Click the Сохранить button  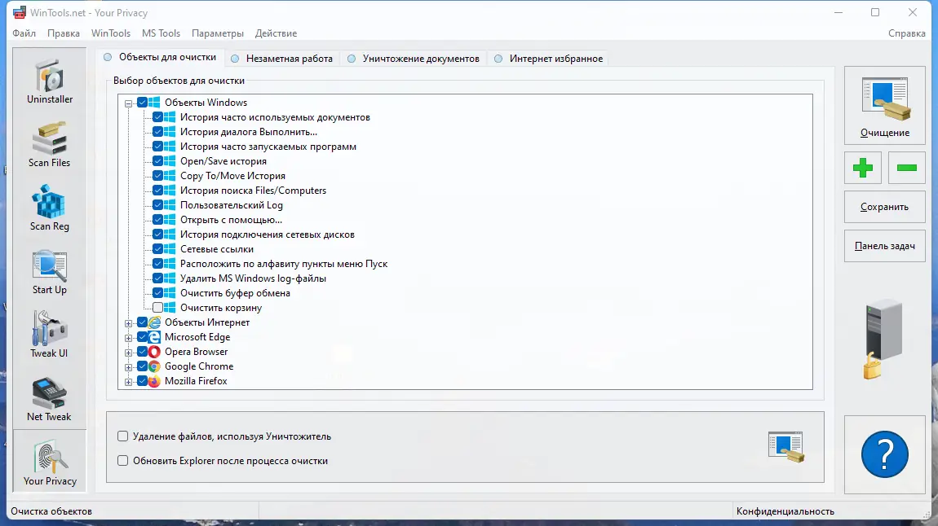pos(885,207)
